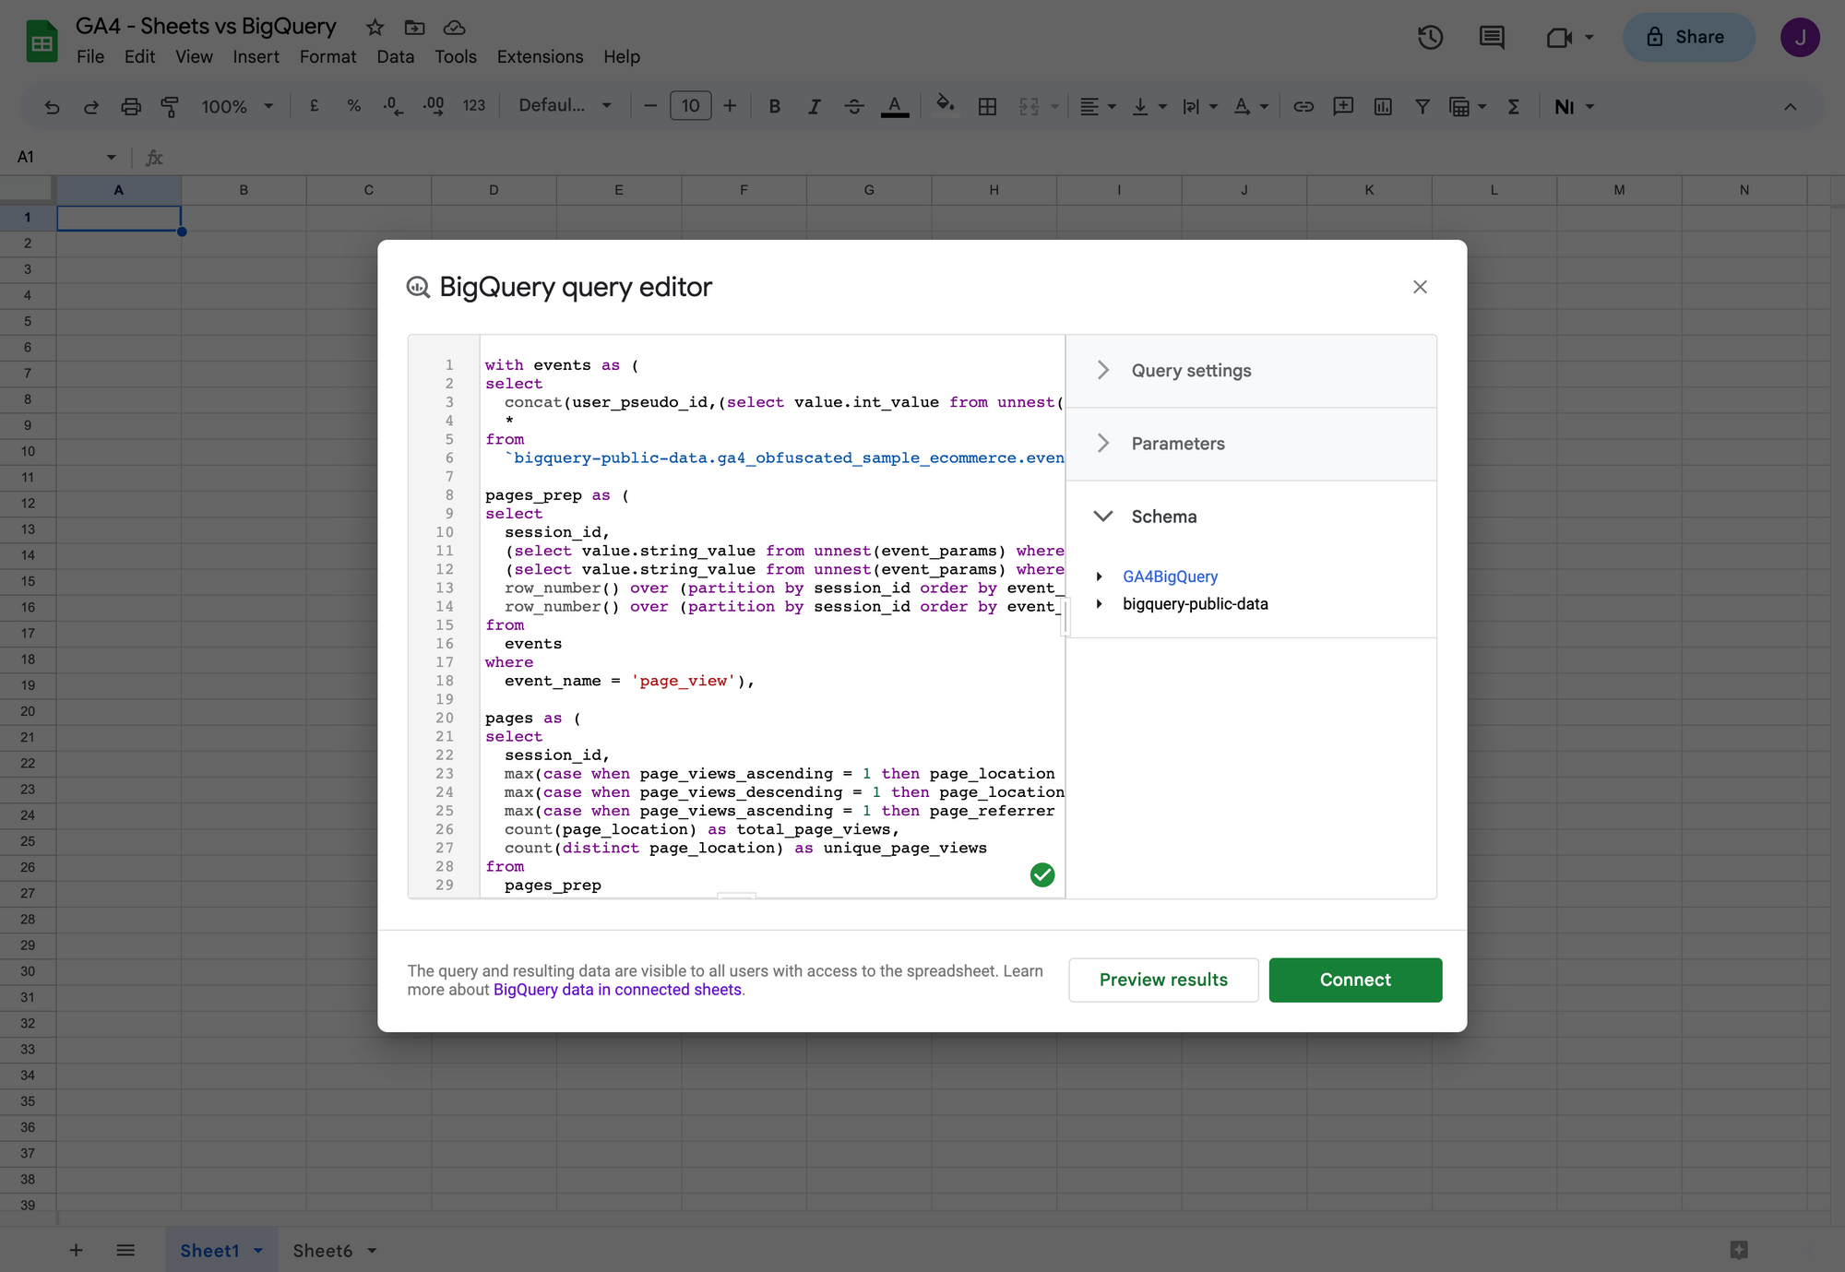The height and width of the screenshot is (1272, 1845).
Task: Add a new sheet with plus icon
Action: [x=76, y=1250]
